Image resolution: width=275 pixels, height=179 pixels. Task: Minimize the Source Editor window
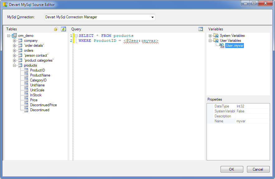click(x=246, y=3)
